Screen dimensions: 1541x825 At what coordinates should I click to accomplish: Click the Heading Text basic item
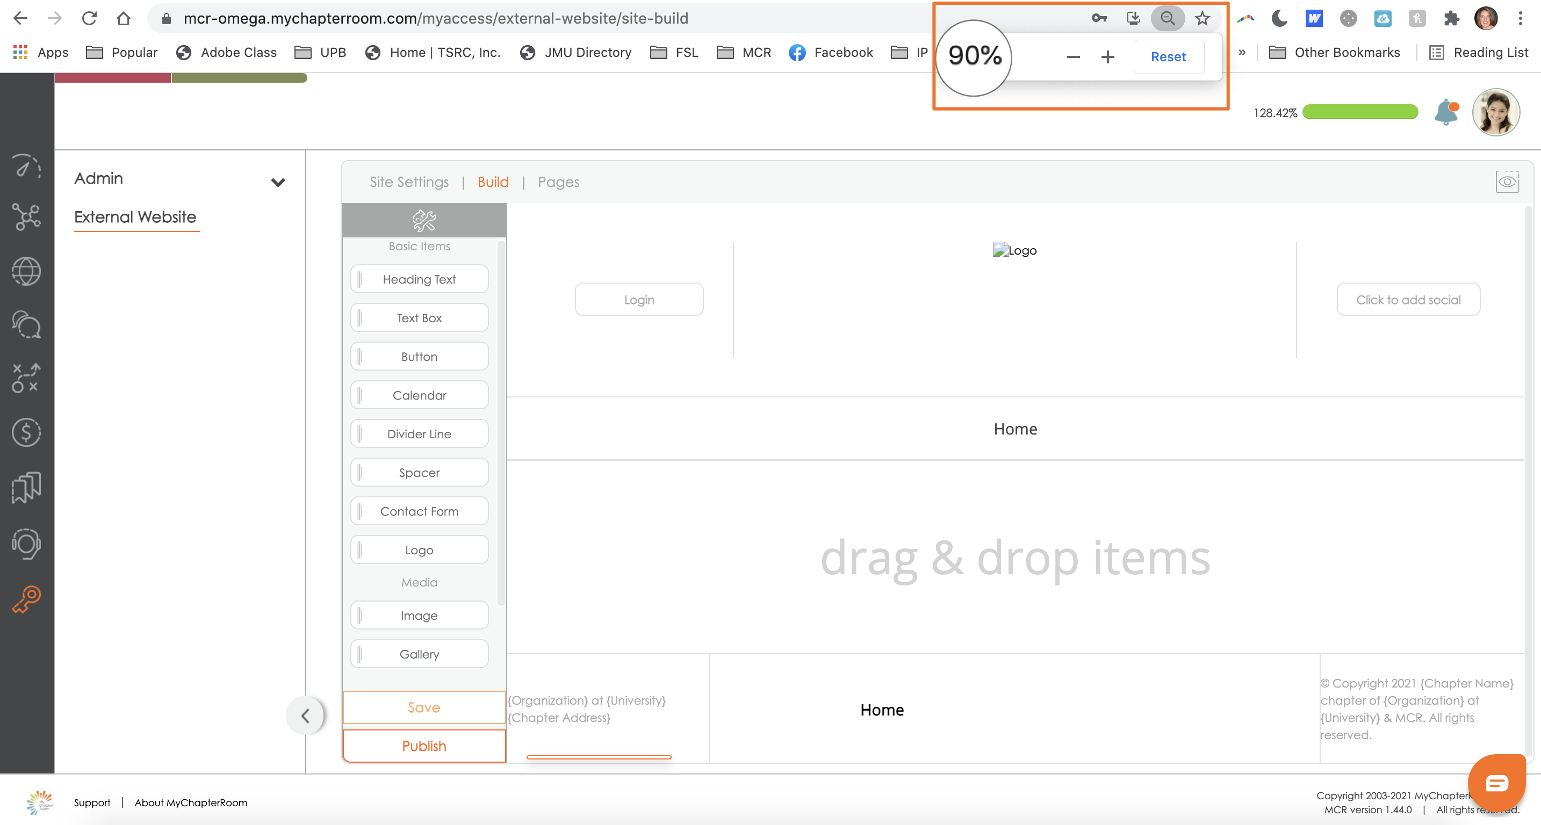point(419,279)
